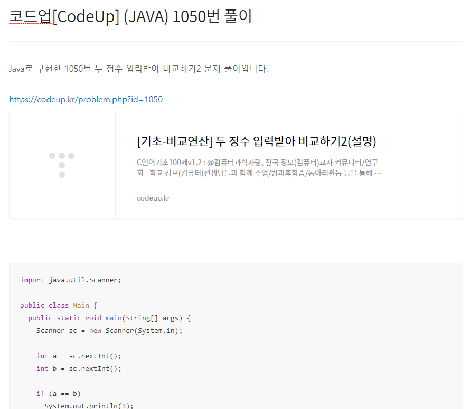Open the preview card title '두 정수 입력받아 비교하기2(설명)'
470x409 pixels.
tap(256, 141)
